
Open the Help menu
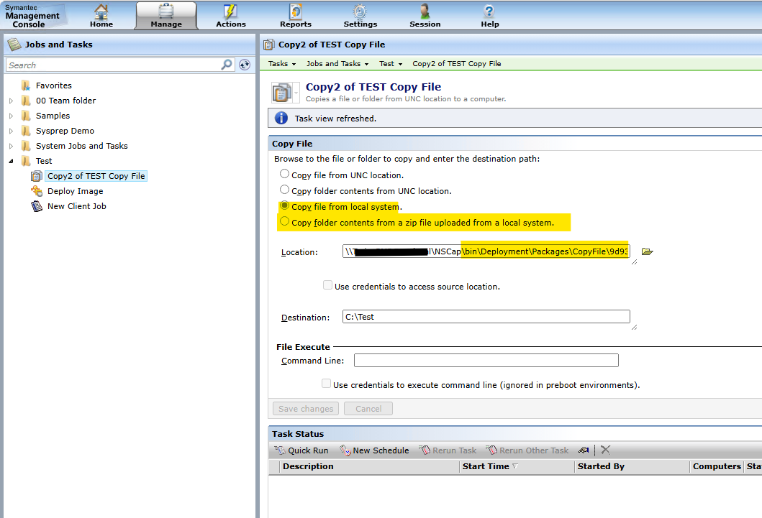[x=490, y=16]
